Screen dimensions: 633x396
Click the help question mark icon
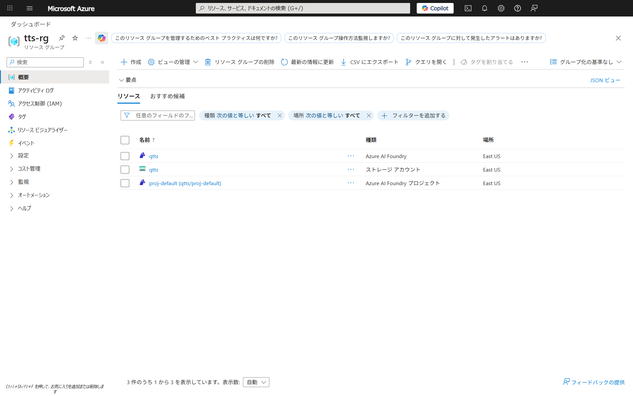tap(517, 8)
